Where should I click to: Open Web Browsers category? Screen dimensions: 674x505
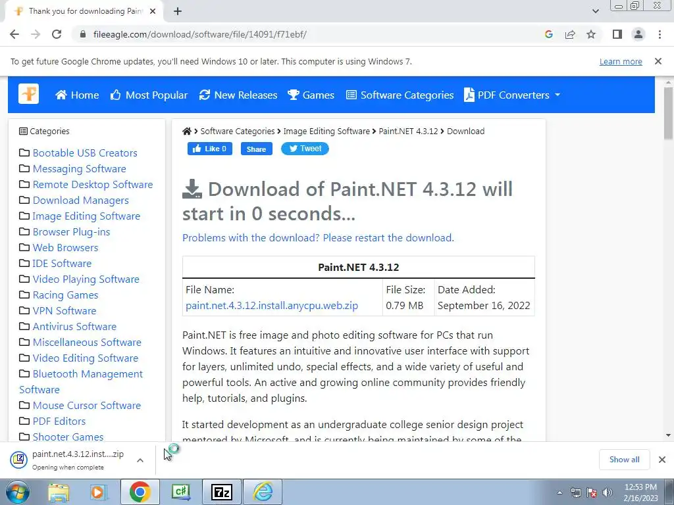pos(65,248)
